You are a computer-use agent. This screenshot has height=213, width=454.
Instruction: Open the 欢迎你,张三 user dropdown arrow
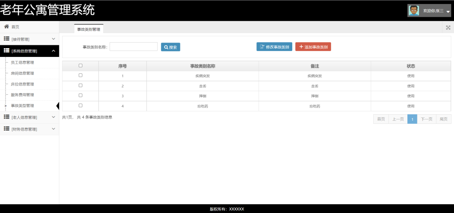click(x=448, y=11)
